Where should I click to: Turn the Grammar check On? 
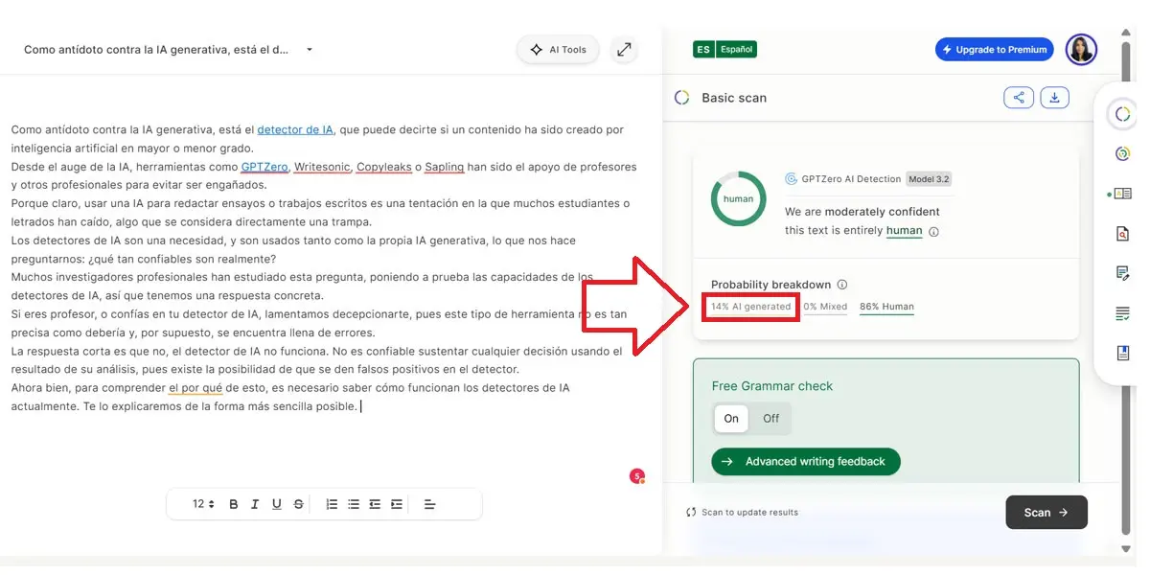click(731, 419)
